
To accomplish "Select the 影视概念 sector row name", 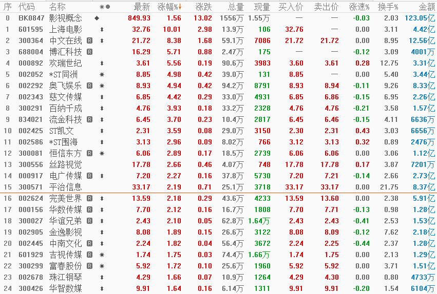I will tap(66, 18).
